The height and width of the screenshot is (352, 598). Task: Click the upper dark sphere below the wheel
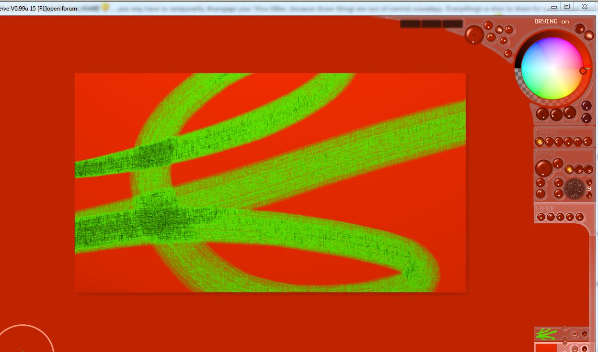click(x=586, y=106)
